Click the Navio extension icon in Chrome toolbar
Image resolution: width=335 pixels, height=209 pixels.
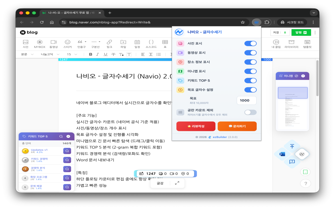257,22
